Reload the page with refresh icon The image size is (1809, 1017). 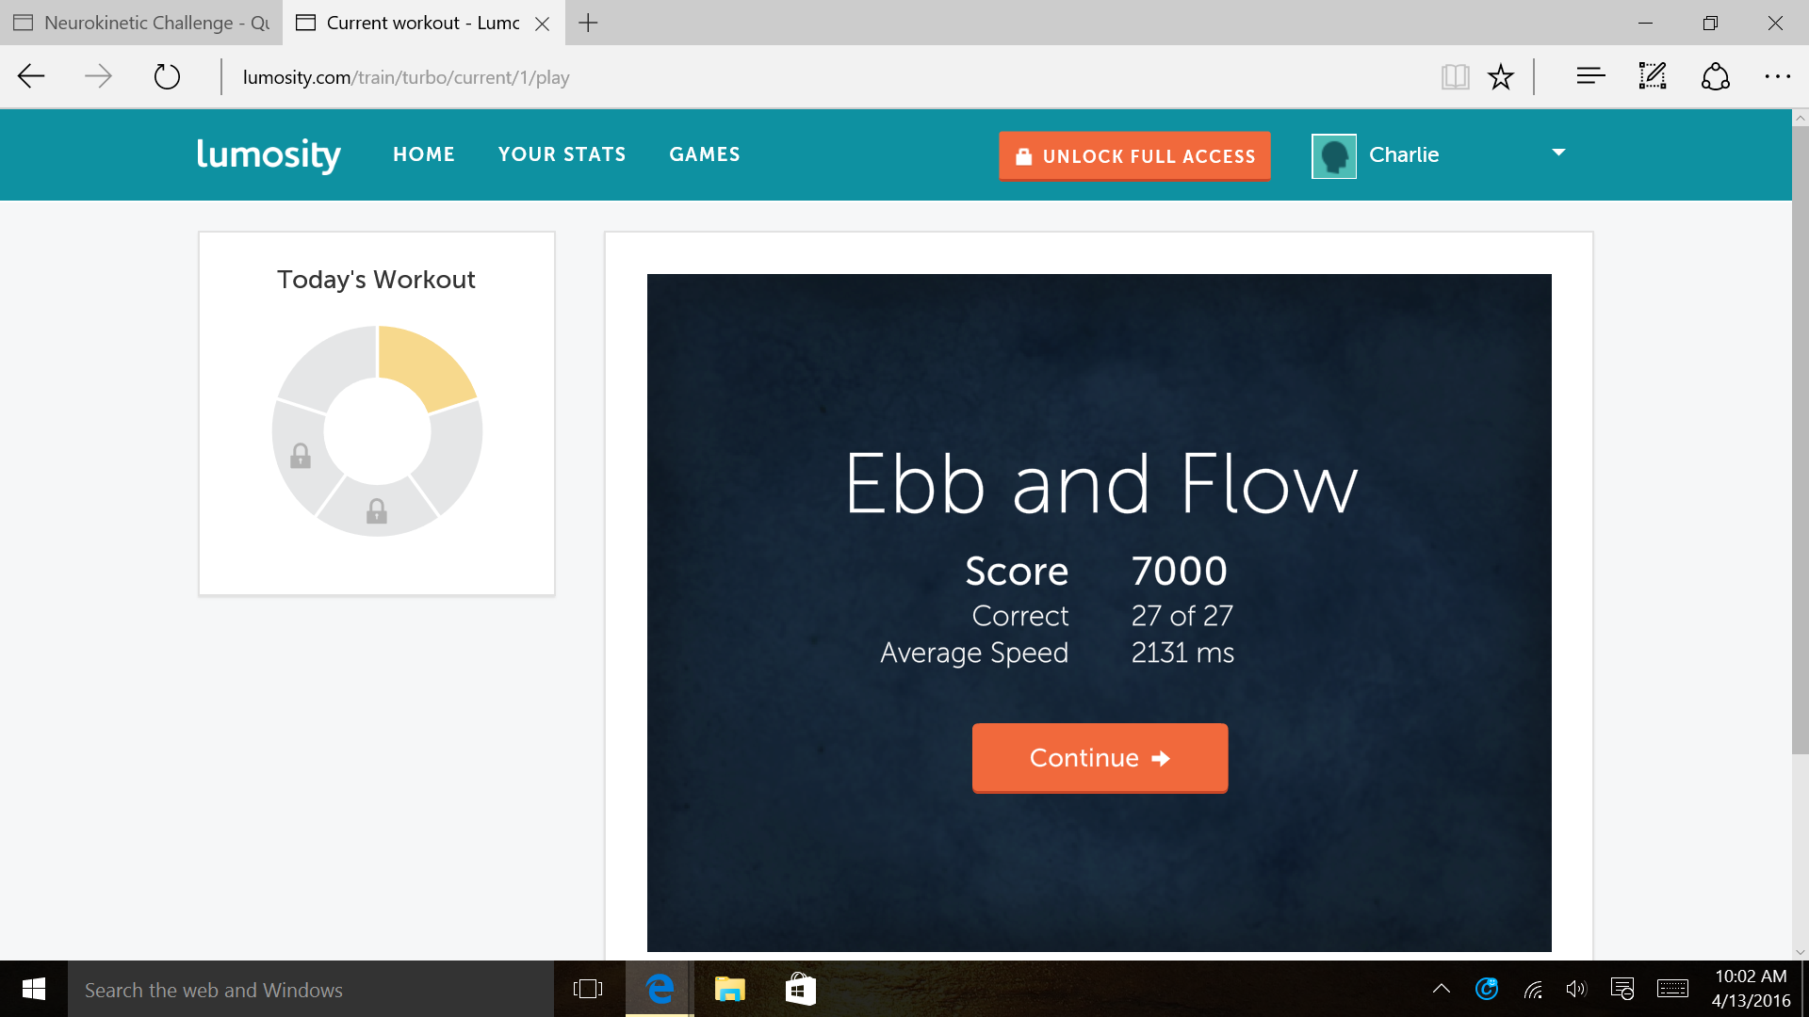pos(167,76)
